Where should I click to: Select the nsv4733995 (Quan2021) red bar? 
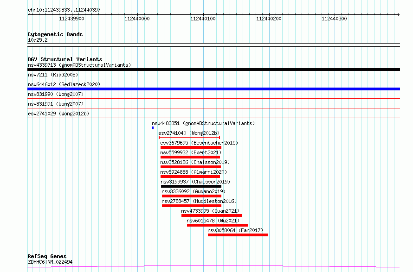coord(211,215)
